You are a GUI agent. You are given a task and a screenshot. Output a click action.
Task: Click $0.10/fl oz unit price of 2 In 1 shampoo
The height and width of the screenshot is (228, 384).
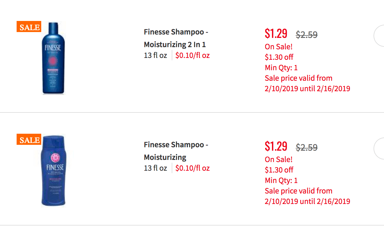(x=193, y=55)
